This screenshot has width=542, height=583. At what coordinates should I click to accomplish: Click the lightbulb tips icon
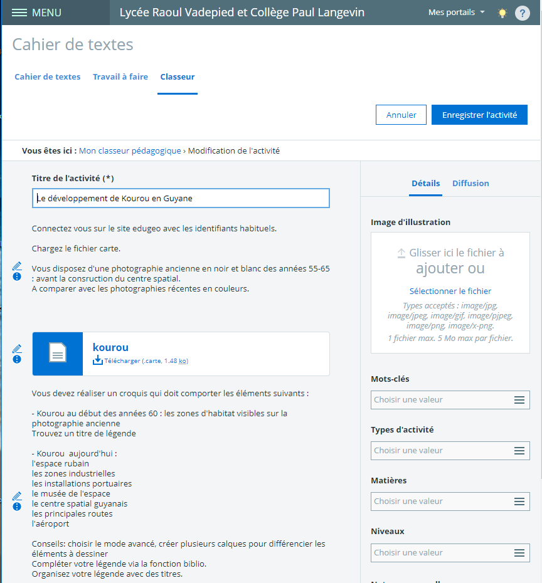(x=502, y=13)
